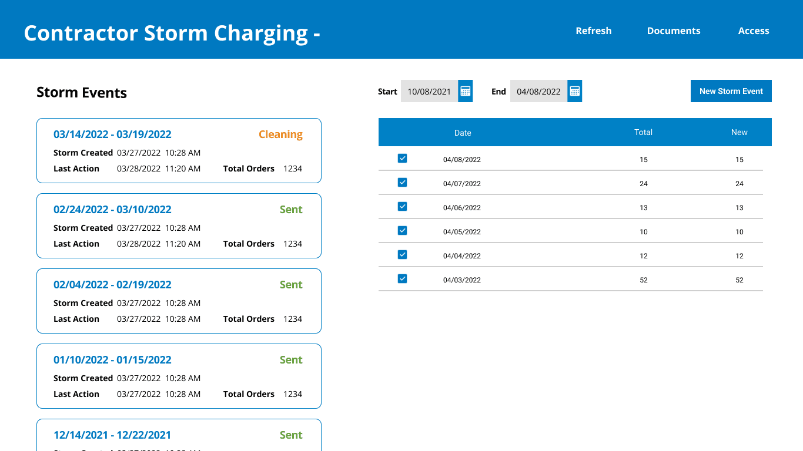The image size is (803, 451).
Task: Select the 04/04/2022 date cell
Action: [x=462, y=256]
